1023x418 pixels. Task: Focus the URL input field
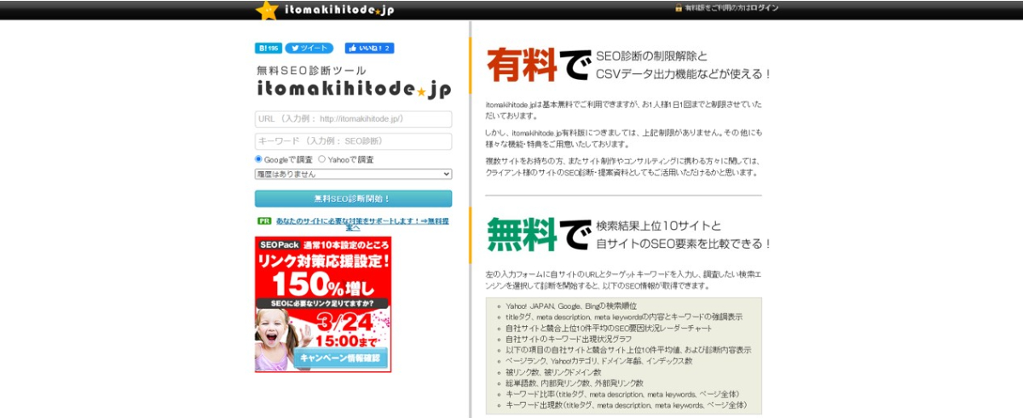coord(353,119)
